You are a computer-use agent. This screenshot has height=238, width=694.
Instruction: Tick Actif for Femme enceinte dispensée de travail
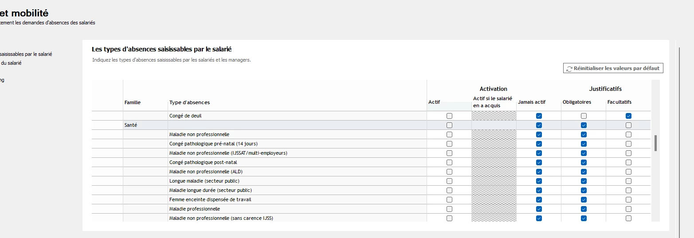tap(450, 199)
